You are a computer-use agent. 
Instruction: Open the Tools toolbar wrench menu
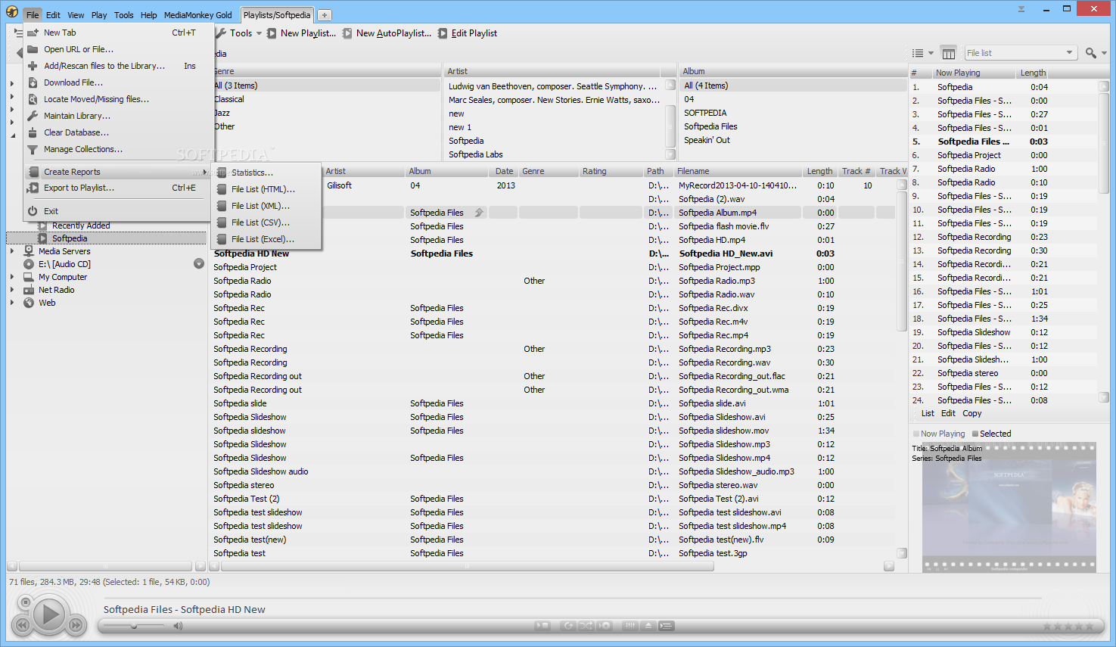239,33
